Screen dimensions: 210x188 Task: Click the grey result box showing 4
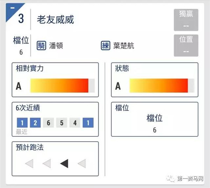point(75,123)
